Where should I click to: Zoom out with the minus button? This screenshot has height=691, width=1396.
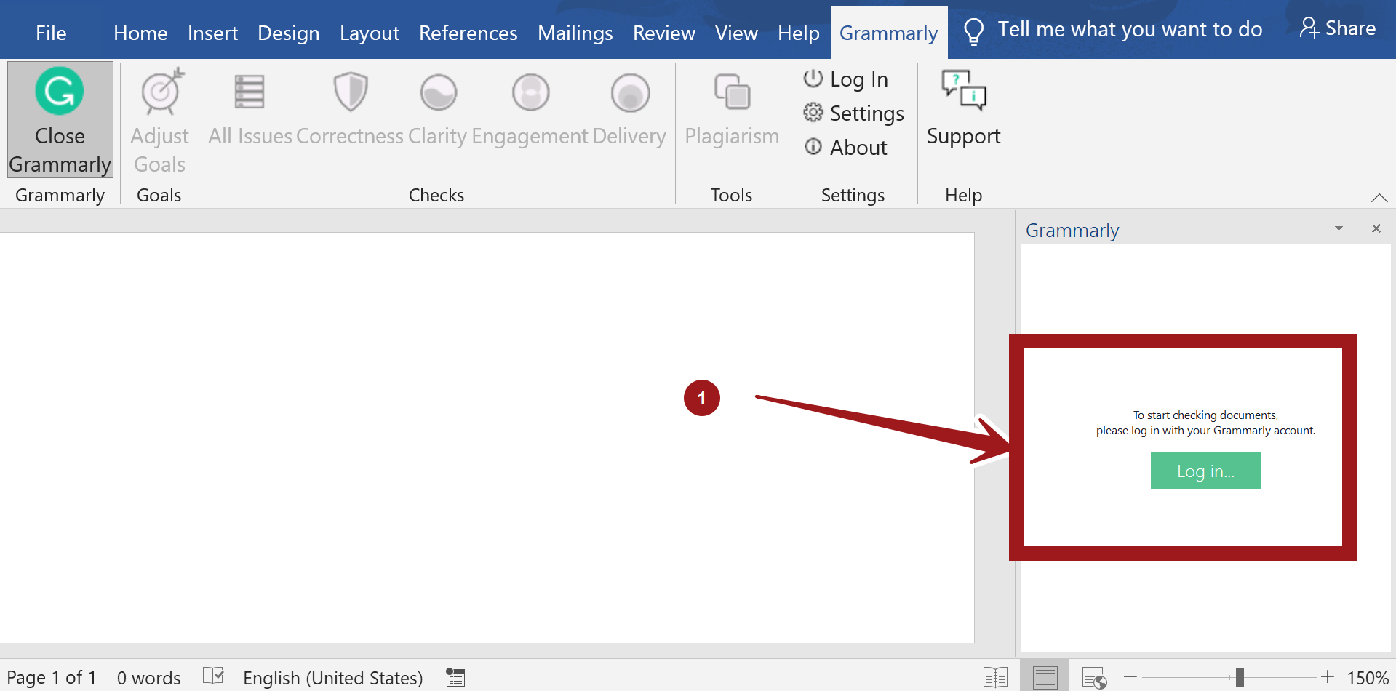click(1130, 677)
